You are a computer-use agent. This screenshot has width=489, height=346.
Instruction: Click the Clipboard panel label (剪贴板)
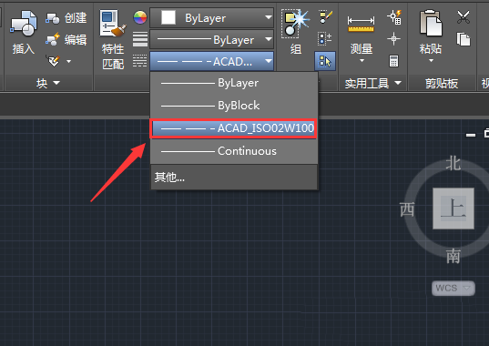pyautogui.click(x=442, y=83)
